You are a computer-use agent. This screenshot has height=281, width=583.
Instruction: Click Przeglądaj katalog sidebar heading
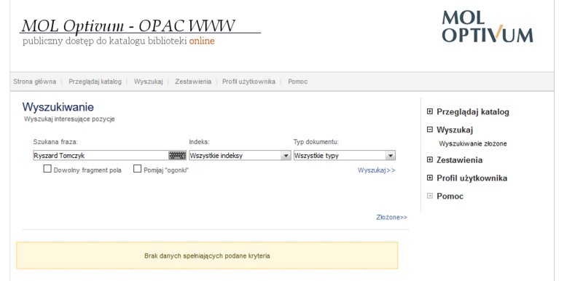pos(472,111)
